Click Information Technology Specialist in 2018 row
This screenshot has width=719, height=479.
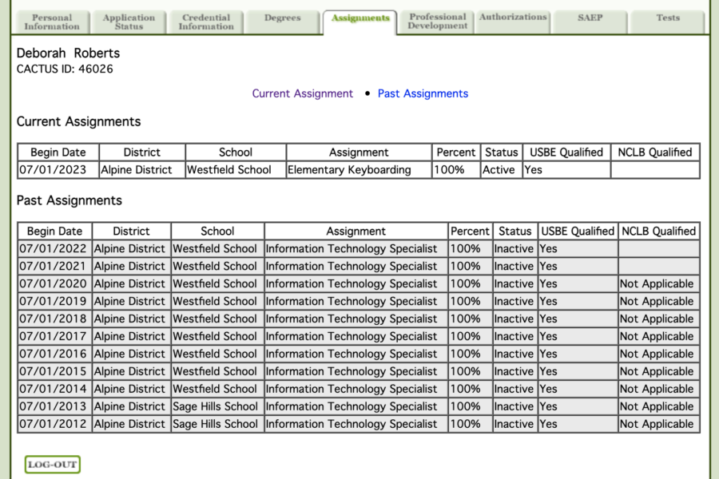tap(356, 319)
